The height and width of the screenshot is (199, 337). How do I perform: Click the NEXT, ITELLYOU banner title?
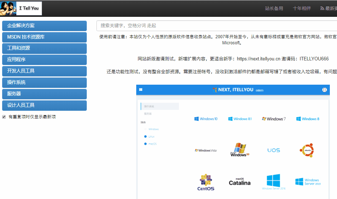[236, 90]
